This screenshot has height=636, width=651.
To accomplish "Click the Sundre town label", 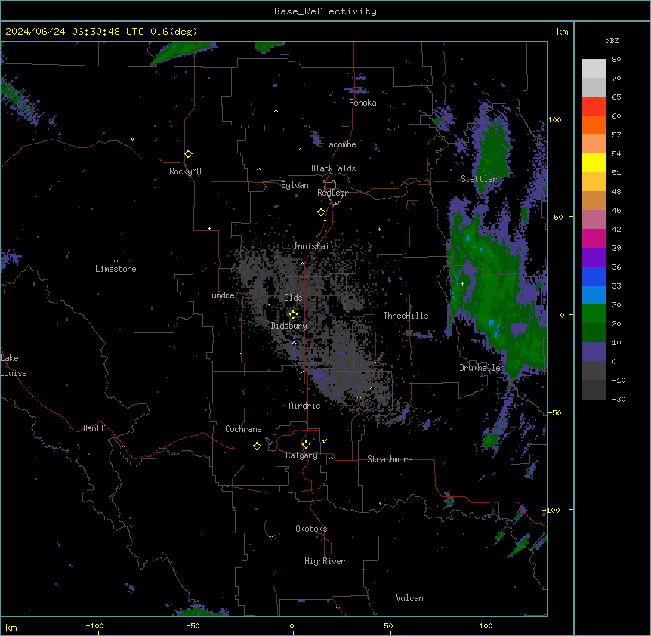I will (x=221, y=295).
